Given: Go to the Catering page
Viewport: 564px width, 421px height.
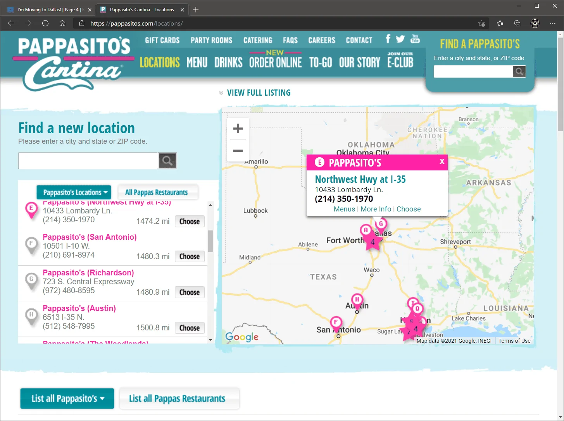Looking at the screenshot, I should [258, 40].
